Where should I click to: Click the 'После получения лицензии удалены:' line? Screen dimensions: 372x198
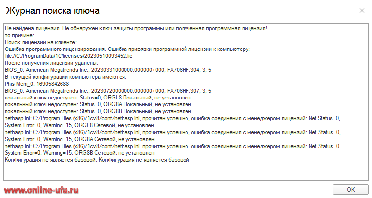point(51,63)
